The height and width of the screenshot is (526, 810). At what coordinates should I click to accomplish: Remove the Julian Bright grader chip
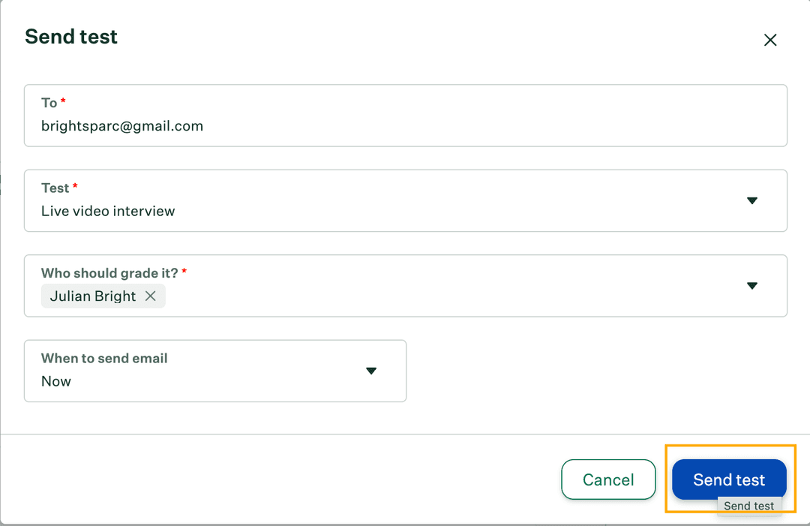151,296
